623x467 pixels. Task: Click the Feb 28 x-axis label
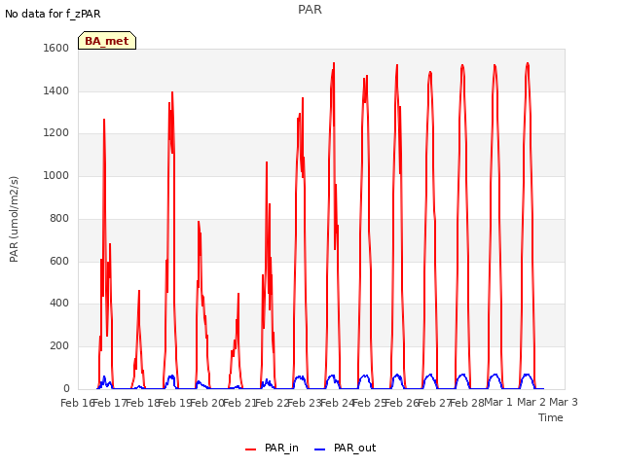(x=466, y=403)
